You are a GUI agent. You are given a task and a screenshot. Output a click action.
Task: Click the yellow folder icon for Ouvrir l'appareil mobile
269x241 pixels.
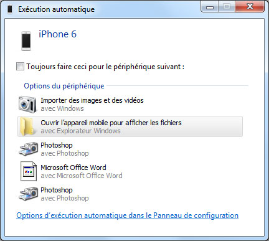(26, 126)
